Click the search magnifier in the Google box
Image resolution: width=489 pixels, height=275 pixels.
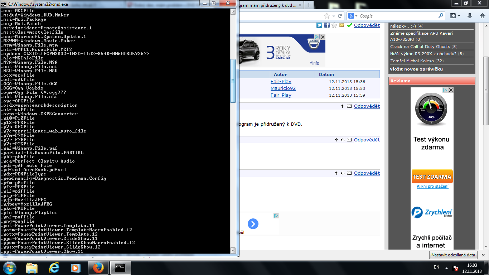[x=441, y=16]
